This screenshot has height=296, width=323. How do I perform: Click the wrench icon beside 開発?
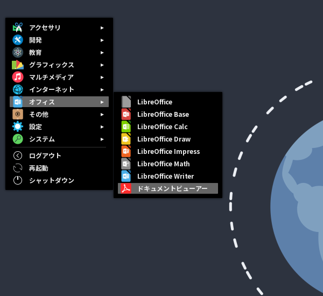[x=18, y=40]
